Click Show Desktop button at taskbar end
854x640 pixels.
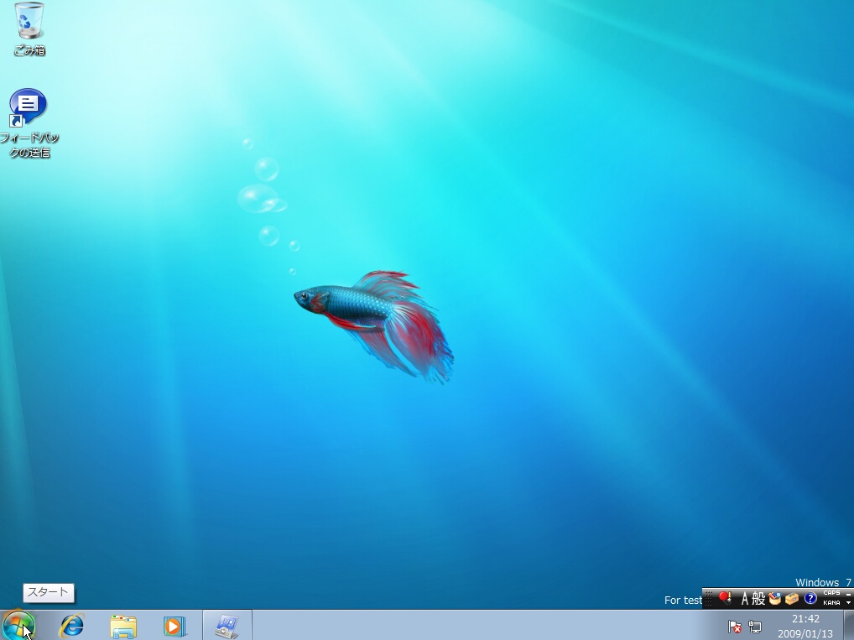(849, 625)
